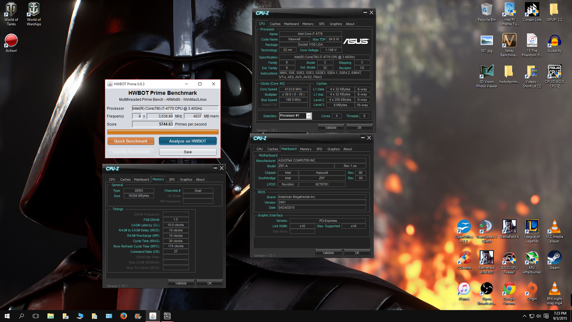Viewport: 572px width, 322px height.
Task: Open Firefox from the taskbar
Action: click(x=123, y=316)
